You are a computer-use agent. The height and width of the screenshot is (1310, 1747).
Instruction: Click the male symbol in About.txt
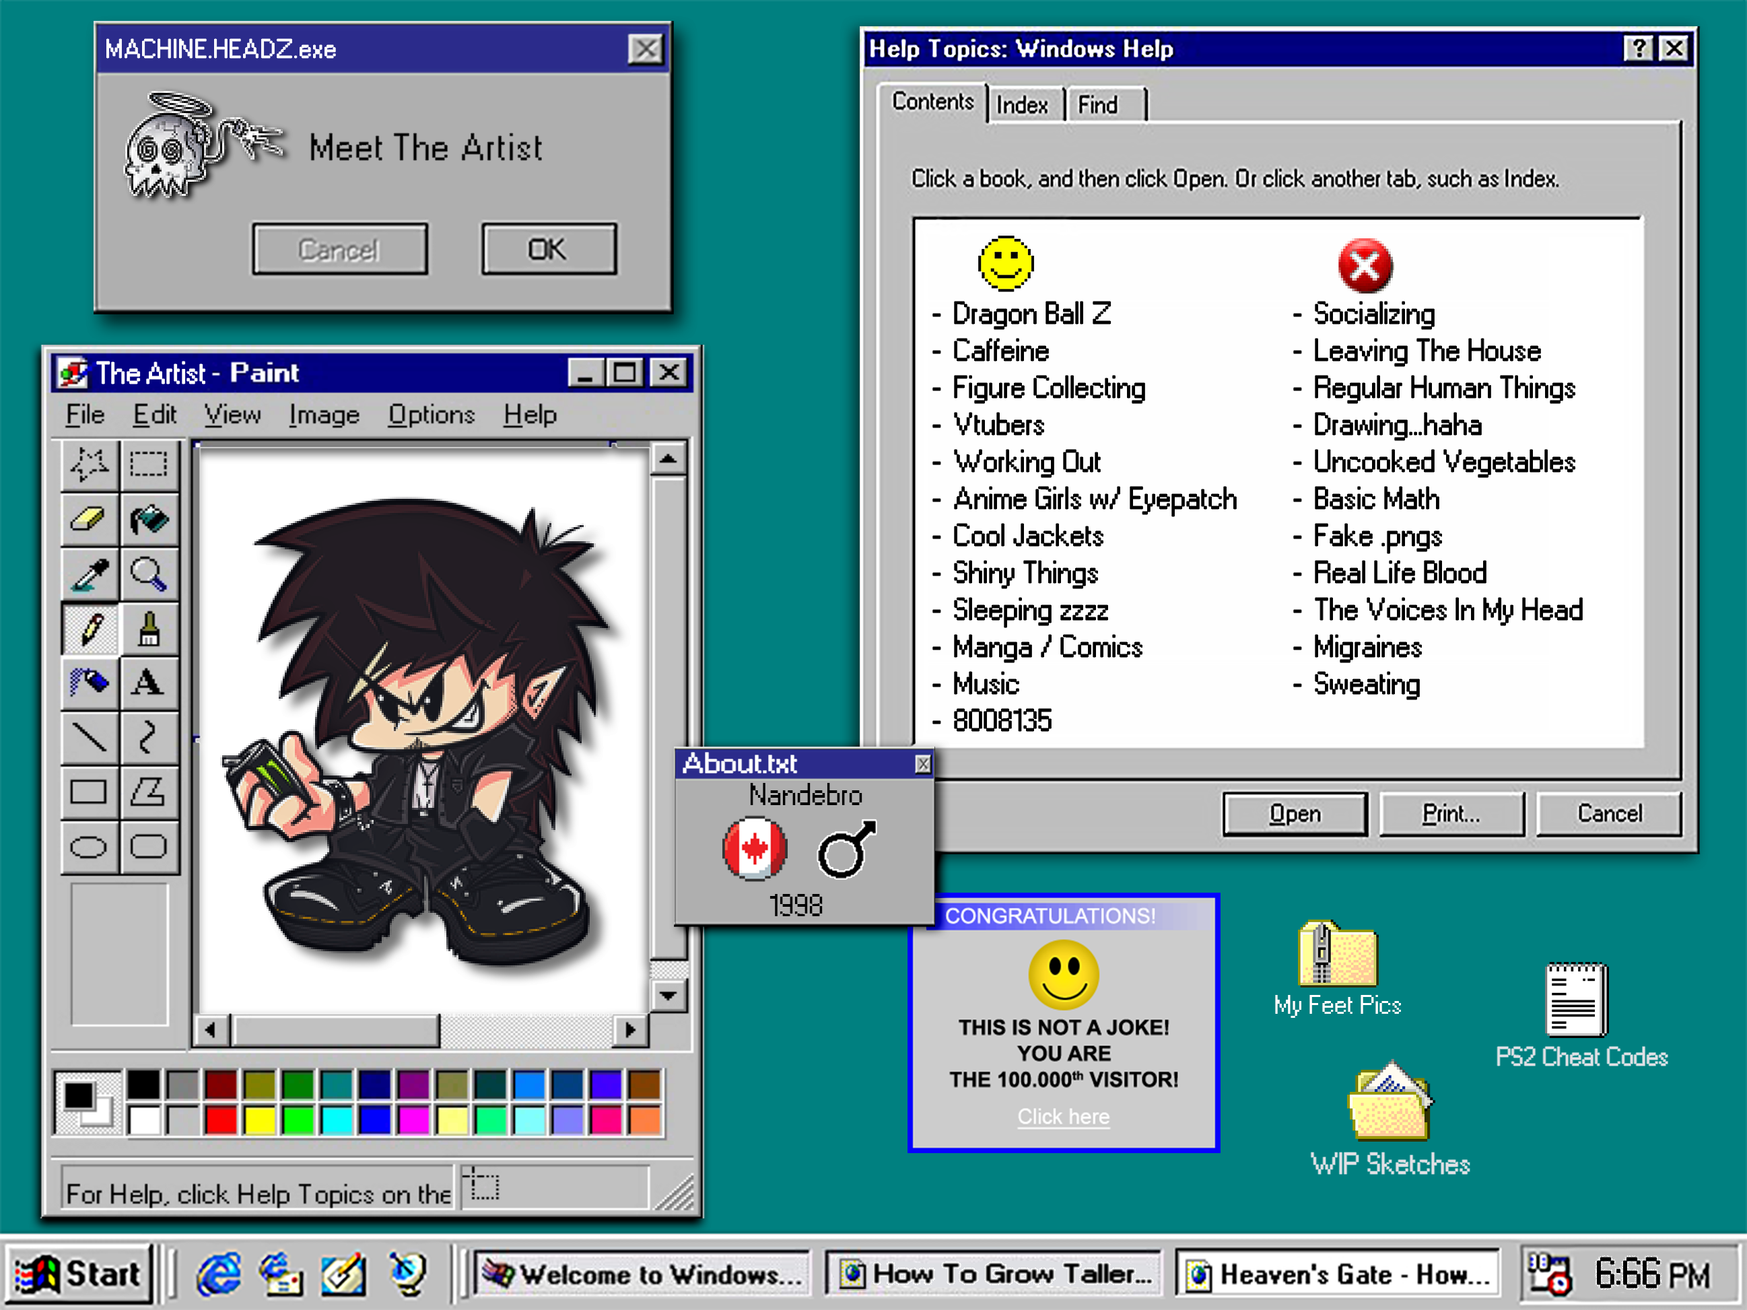pos(847,850)
